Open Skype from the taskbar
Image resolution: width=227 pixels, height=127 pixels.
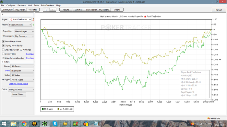55,124
